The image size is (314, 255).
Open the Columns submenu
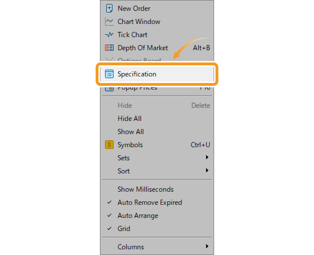point(131,247)
